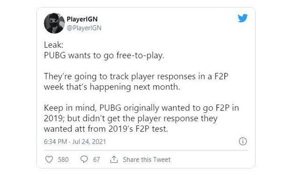Viewport: 299px width, 175px height.
Task: Click the 67 replies count
Action: coord(97,160)
